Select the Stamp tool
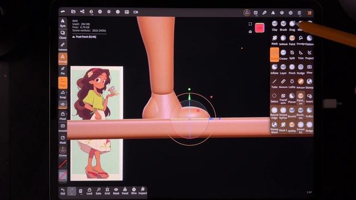The width and height of the screenshot is (356, 200). 309,83
